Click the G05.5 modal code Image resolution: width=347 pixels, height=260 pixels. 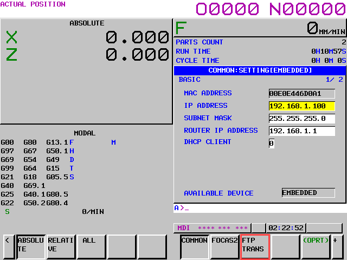57,177
